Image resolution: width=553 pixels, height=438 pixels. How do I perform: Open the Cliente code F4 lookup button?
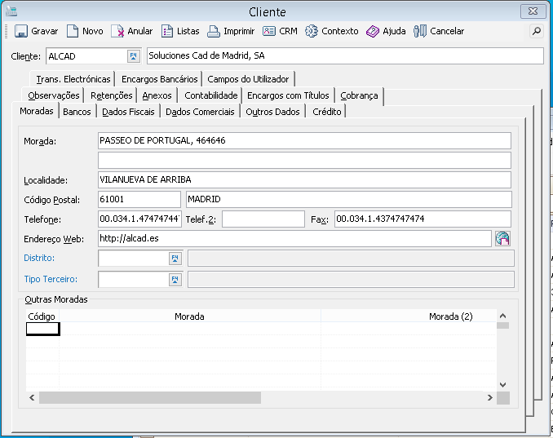point(133,56)
